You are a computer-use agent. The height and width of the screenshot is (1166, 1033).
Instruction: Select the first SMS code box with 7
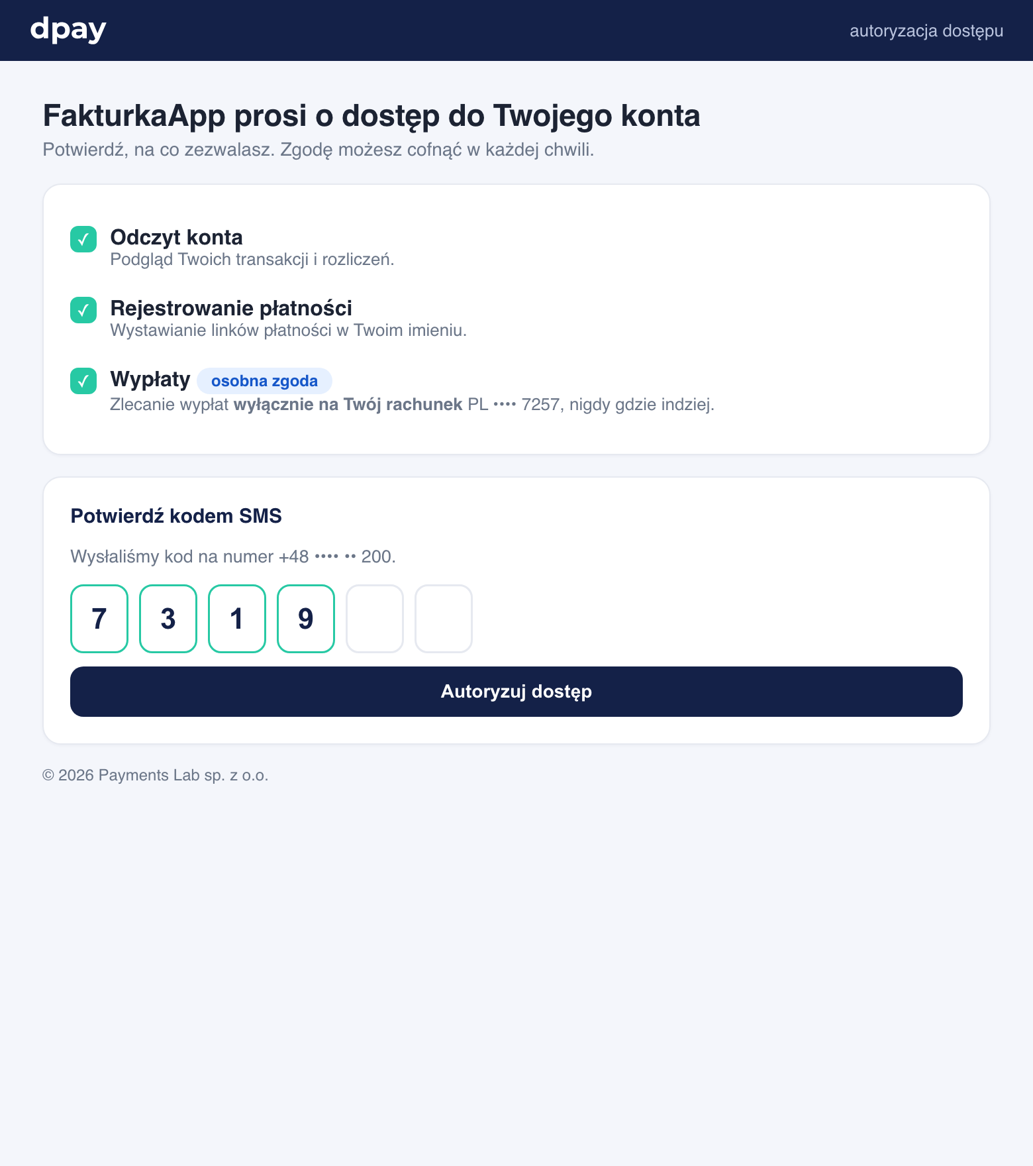99,619
